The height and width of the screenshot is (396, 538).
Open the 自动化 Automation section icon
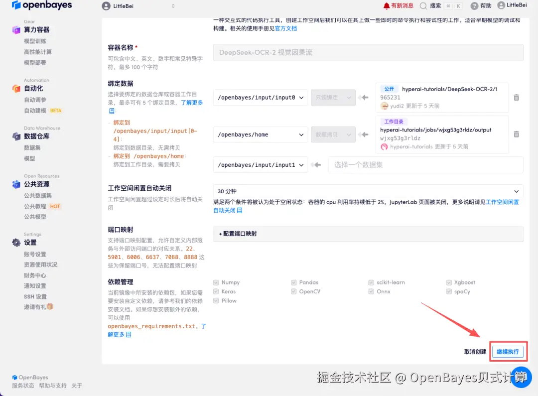click(x=16, y=89)
